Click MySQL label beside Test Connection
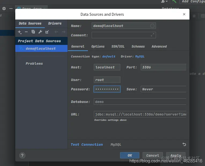The height and width of the screenshot is (166, 205). (116, 145)
